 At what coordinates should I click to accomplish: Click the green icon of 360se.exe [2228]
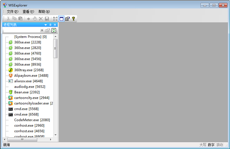(x=11, y=42)
